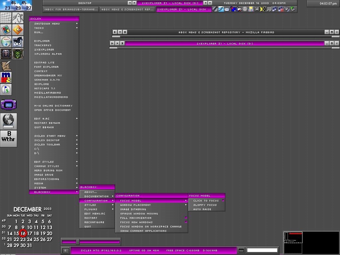Screen dimensions: 340x255
Task: Open Nero Buring Rom menu entry
Action: click(54, 170)
